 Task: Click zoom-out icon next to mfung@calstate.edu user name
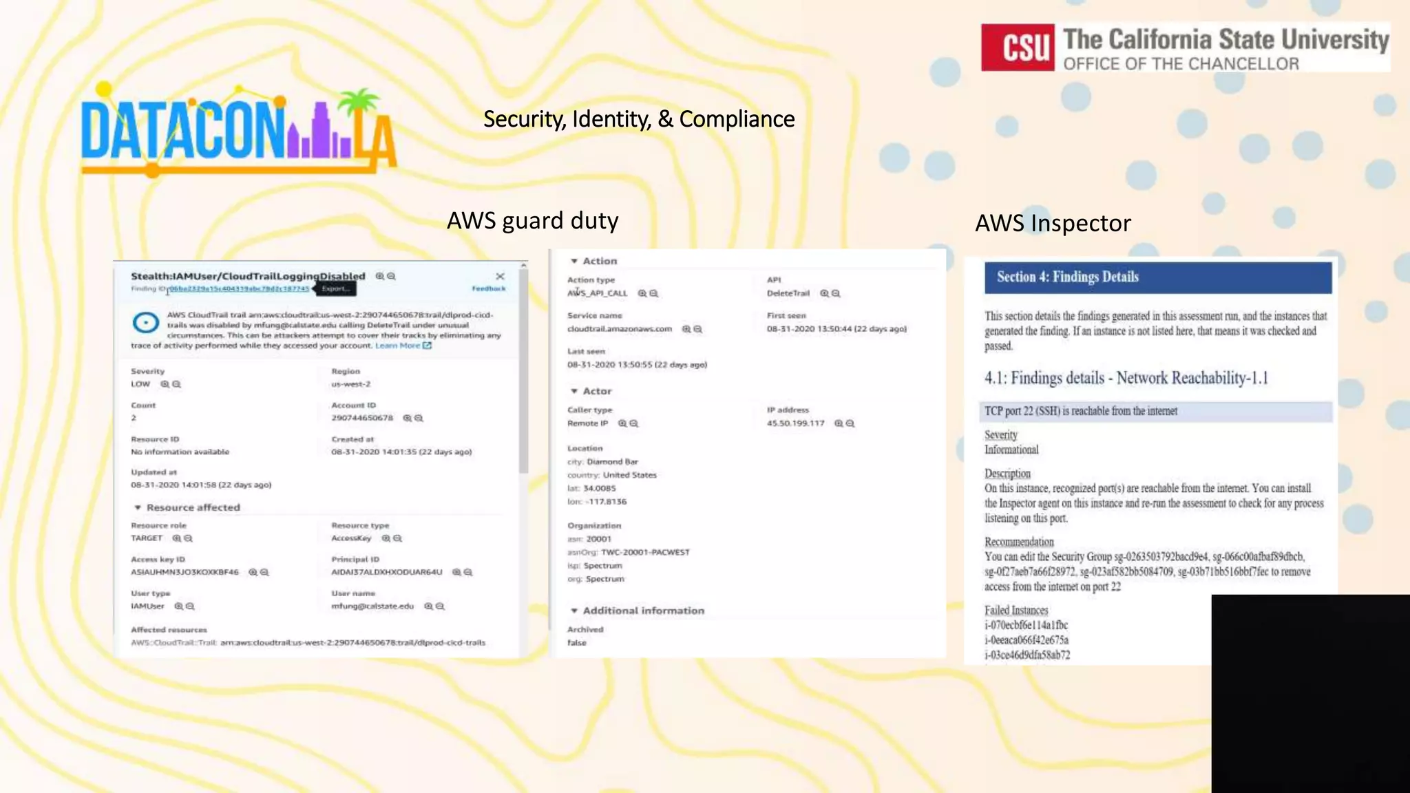click(440, 606)
